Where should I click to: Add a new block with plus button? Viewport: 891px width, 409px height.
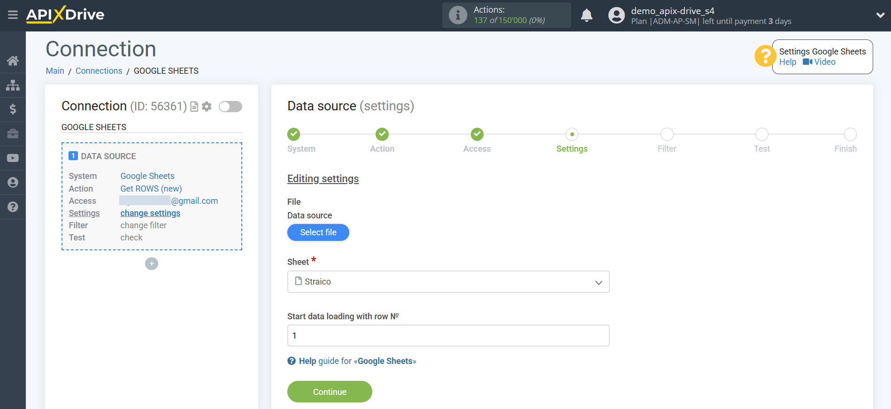click(x=152, y=264)
